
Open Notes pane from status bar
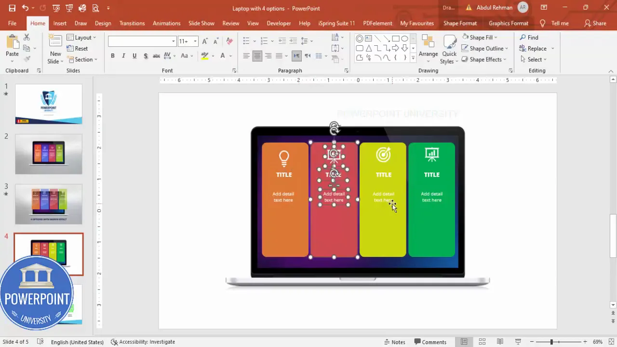(x=394, y=342)
